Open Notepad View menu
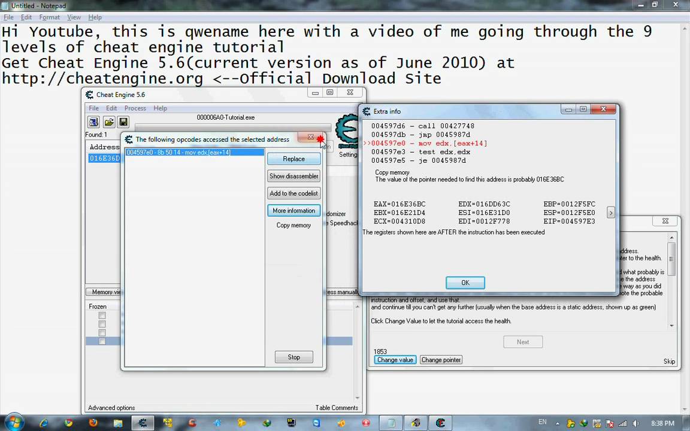This screenshot has height=431, width=690. click(x=74, y=17)
